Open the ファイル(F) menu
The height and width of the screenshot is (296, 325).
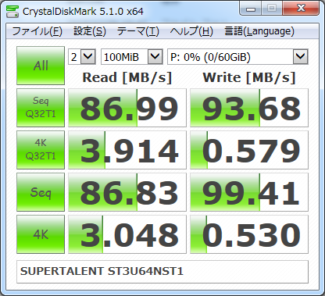(x=37, y=31)
